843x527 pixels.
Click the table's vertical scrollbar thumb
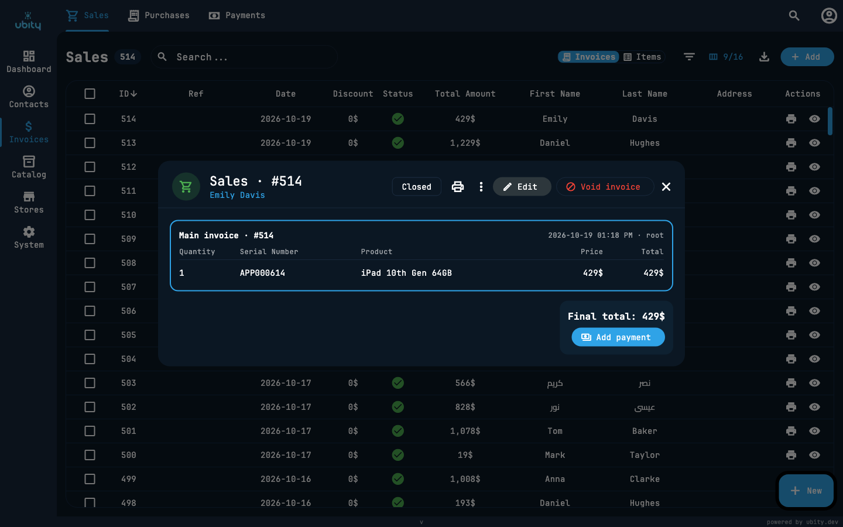point(830,121)
